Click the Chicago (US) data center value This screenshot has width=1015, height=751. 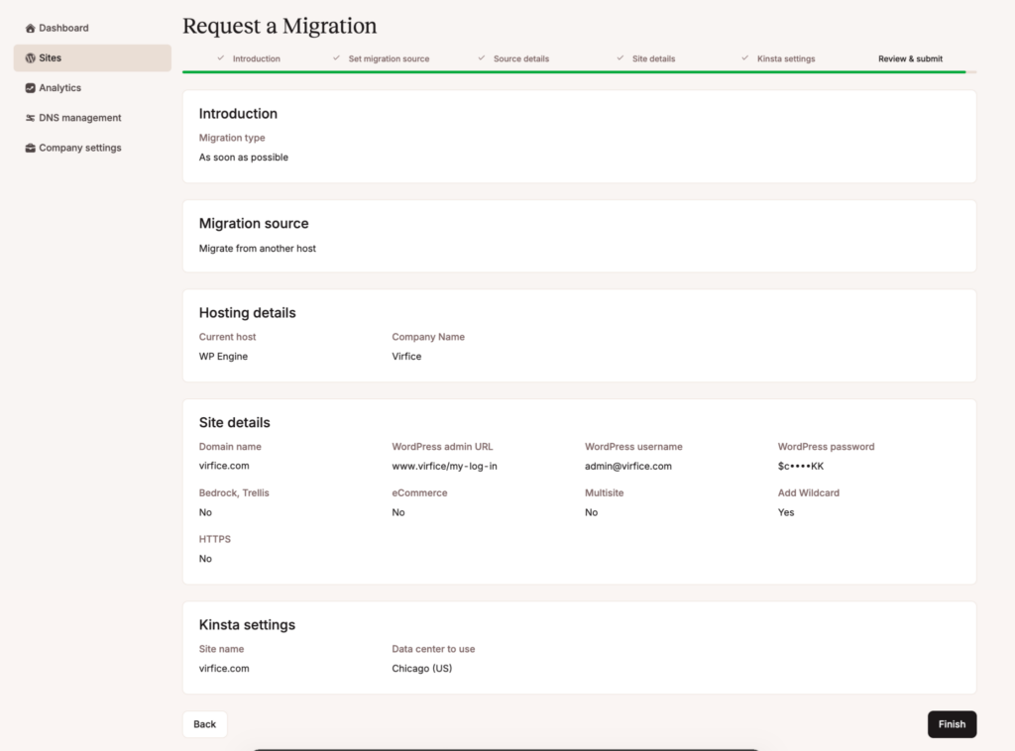[421, 668]
